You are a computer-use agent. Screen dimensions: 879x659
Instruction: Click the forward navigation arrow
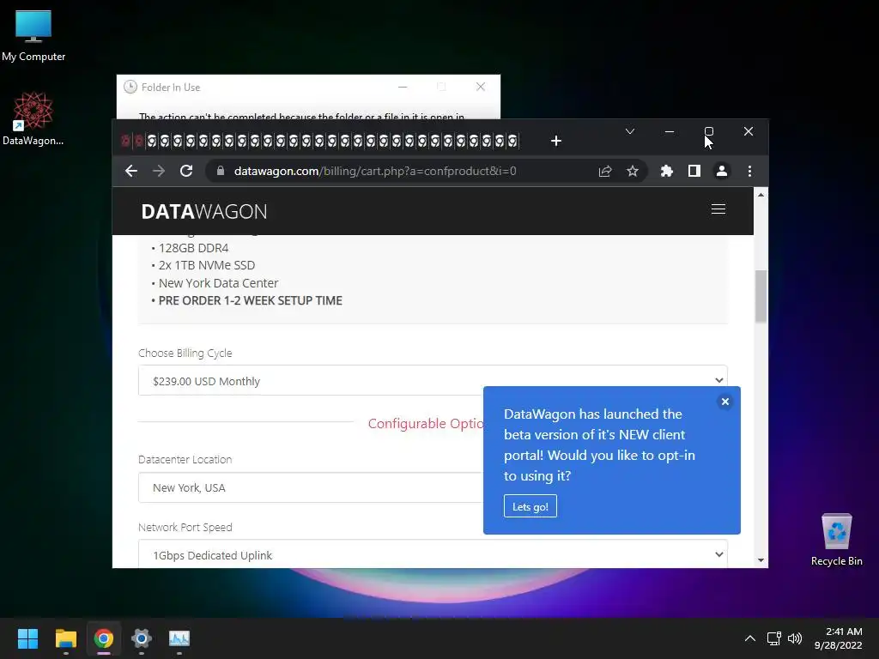(159, 171)
